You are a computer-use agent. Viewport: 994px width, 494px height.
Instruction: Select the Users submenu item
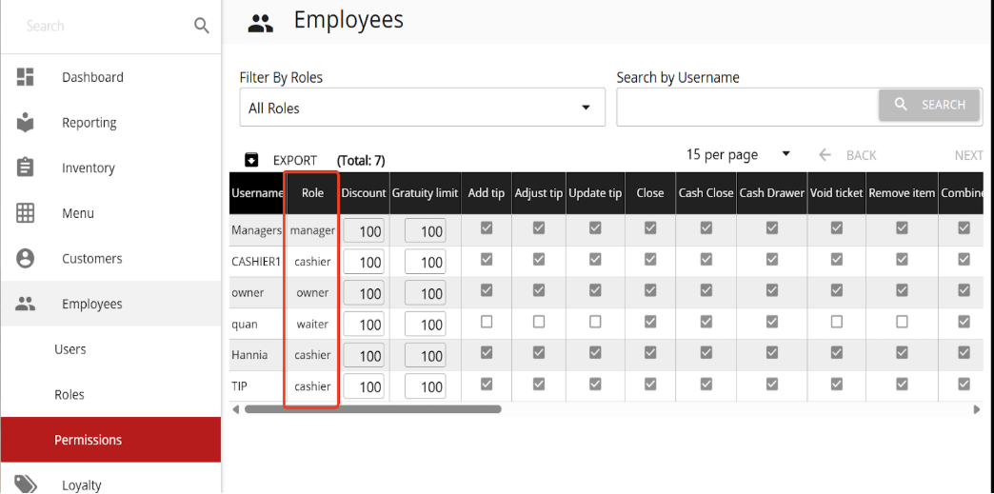[70, 349]
